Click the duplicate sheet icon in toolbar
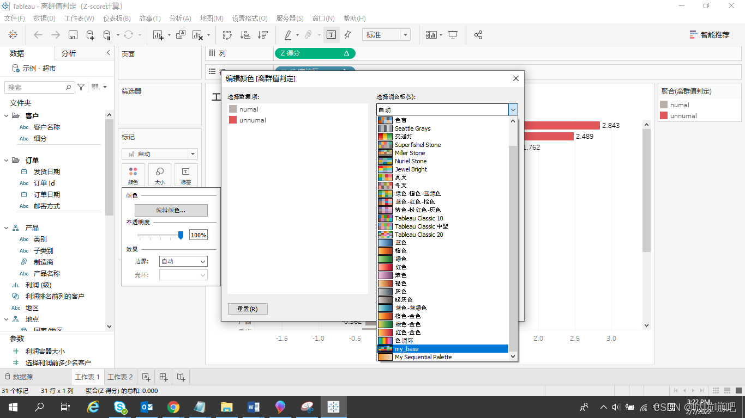Screen dimensions: 745x418 181,35
